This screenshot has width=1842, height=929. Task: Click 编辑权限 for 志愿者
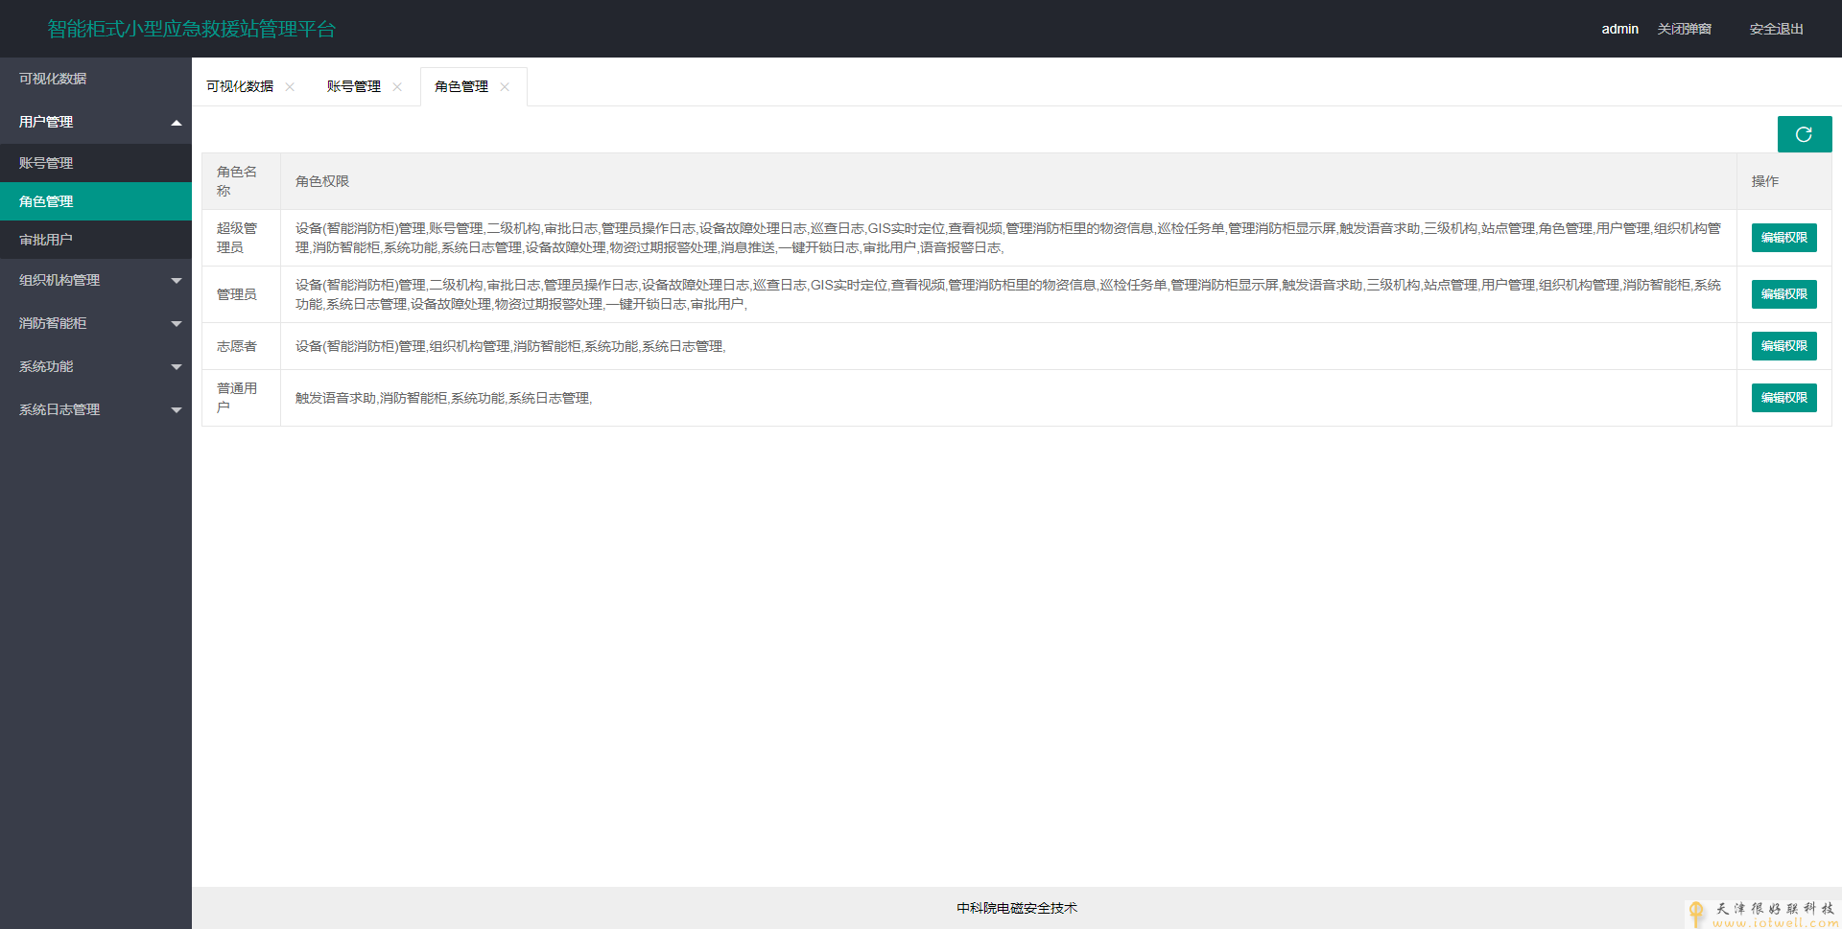[1783, 346]
